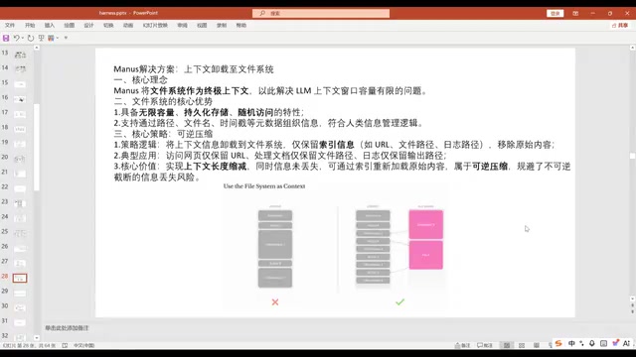Select slide 25 thumbnail
This screenshot has height=357, width=636.
point(20,233)
